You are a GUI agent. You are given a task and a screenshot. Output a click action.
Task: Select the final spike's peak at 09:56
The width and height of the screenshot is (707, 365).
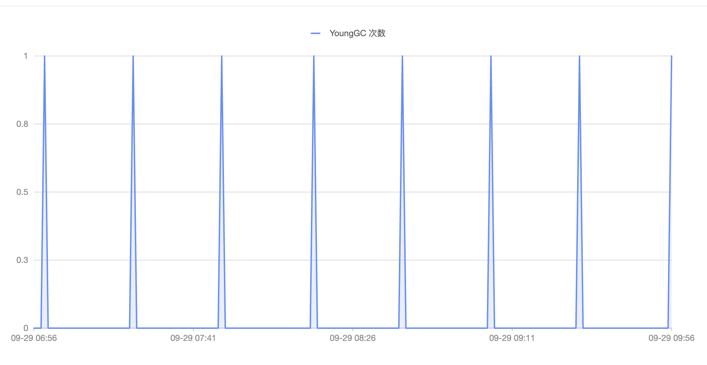coord(671,56)
